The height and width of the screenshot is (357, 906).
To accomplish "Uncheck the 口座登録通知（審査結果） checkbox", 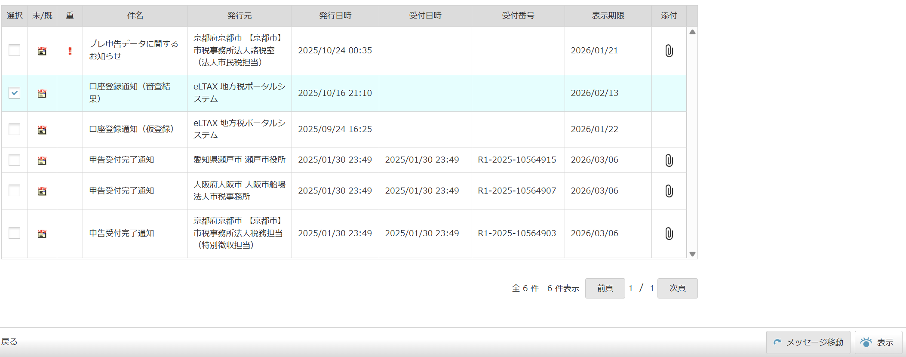I will 15,93.
